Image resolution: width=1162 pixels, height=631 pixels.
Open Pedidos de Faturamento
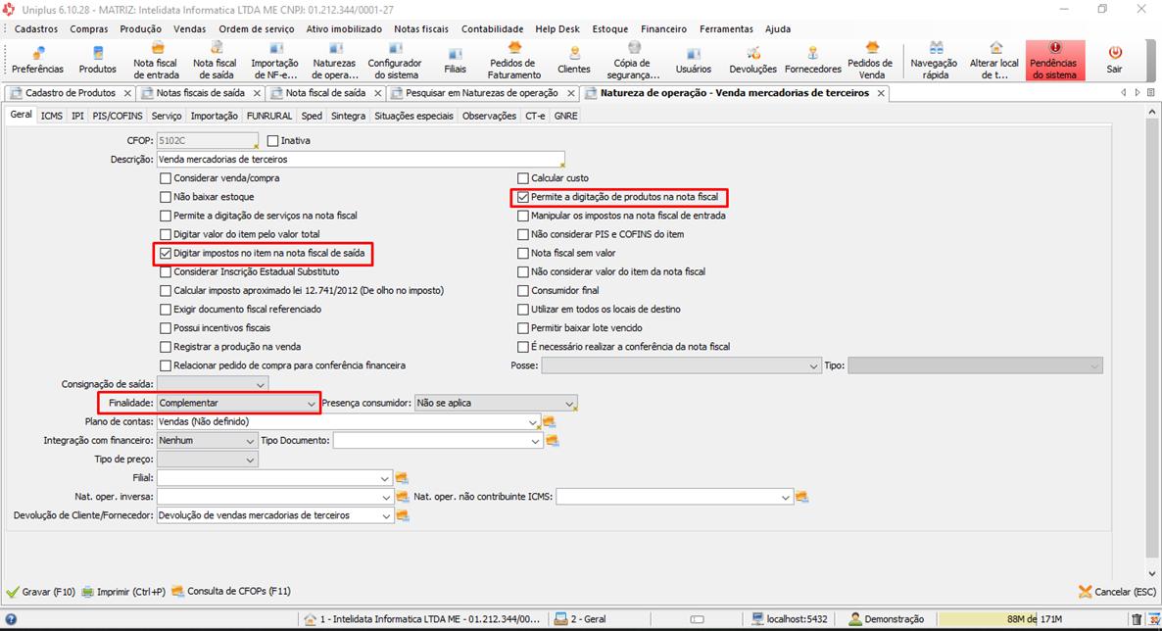point(514,60)
